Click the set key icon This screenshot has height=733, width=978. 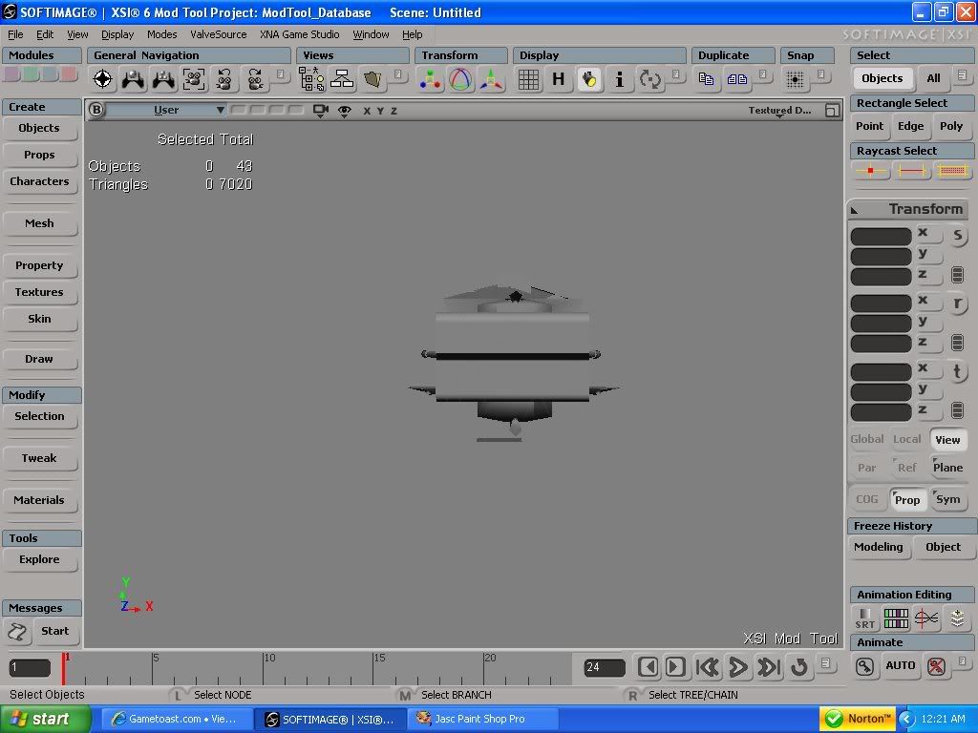864,666
